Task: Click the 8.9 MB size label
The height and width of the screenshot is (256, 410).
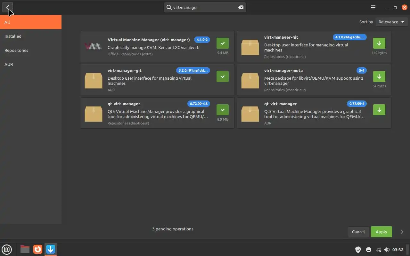Action: [223, 119]
